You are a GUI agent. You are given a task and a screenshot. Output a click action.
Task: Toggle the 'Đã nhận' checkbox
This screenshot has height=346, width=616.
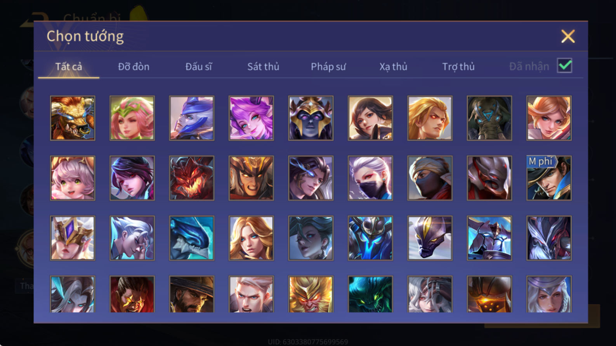point(564,66)
